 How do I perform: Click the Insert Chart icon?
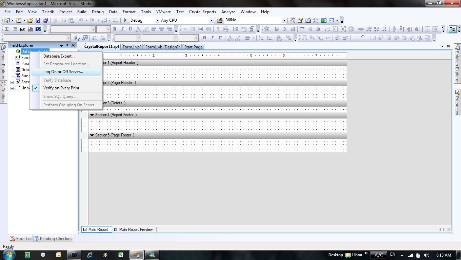tap(30, 29)
